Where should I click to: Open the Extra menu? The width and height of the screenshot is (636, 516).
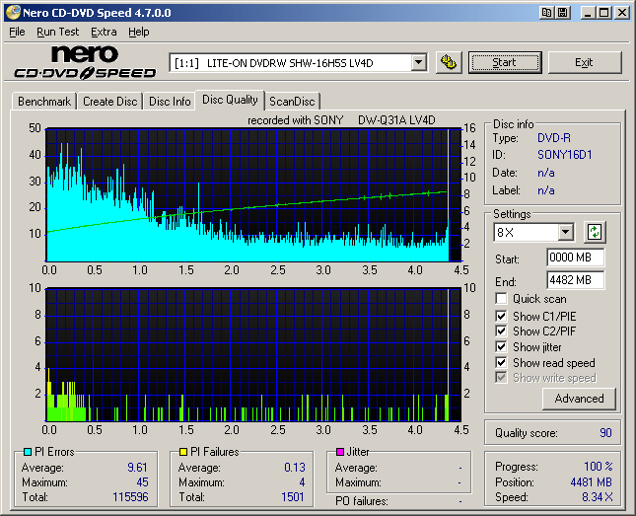pos(104,32)
